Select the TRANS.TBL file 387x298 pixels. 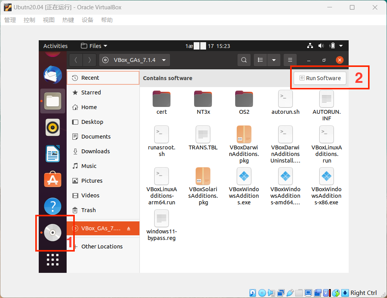click(x=203, y=138)
